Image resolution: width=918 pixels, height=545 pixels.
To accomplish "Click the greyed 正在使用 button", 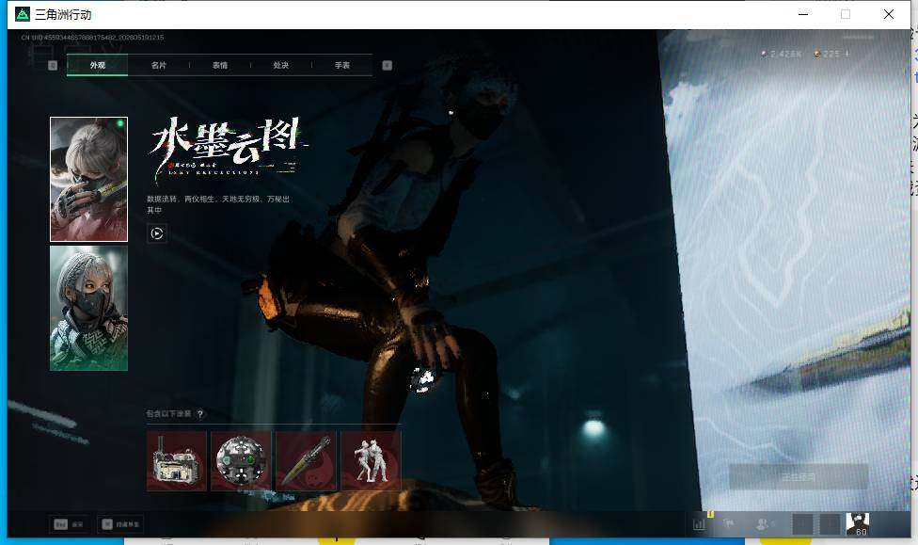I will click(x=799, y=477).
